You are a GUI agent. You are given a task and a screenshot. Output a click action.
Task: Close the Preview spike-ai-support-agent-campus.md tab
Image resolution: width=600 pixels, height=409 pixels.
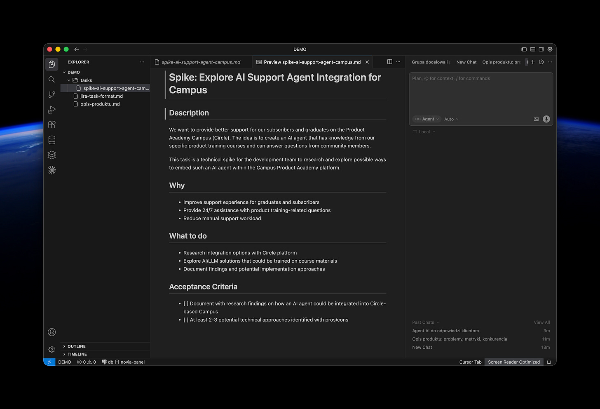[367, 62]
